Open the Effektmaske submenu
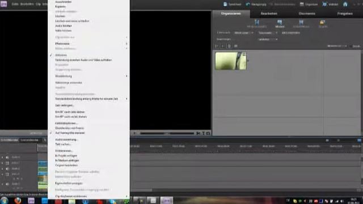This screenshot has width=363, height=204. pyautogui.click(x=88, y=44)
